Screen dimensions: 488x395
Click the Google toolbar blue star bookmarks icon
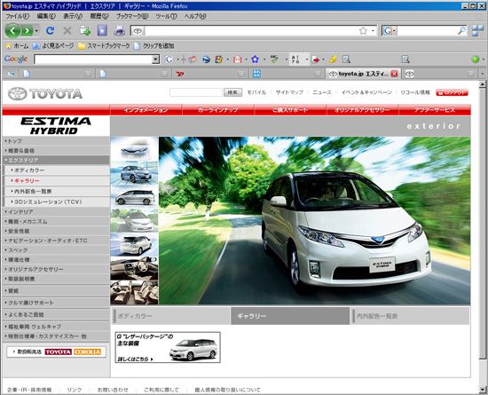(x=255, y=59)
